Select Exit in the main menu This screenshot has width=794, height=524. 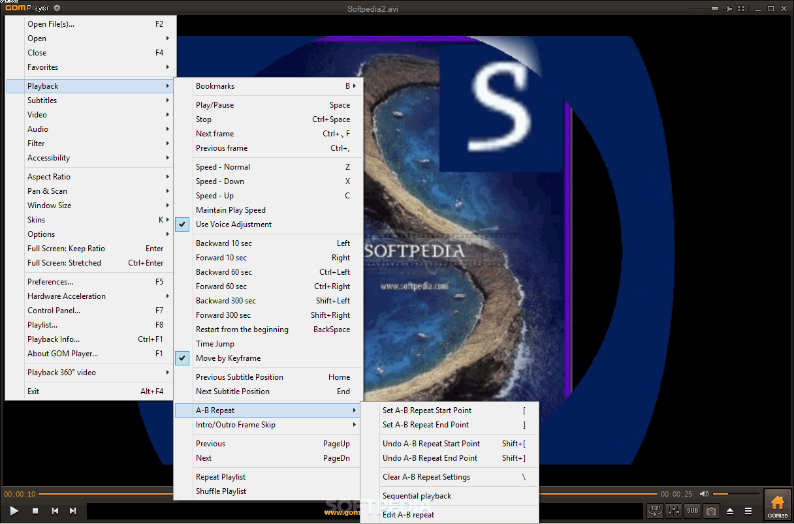89,392
